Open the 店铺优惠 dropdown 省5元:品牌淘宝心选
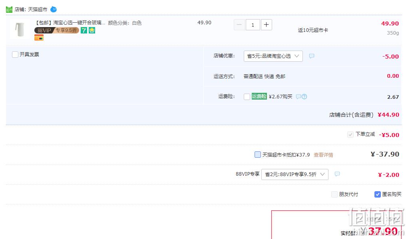 coord(273,56)
